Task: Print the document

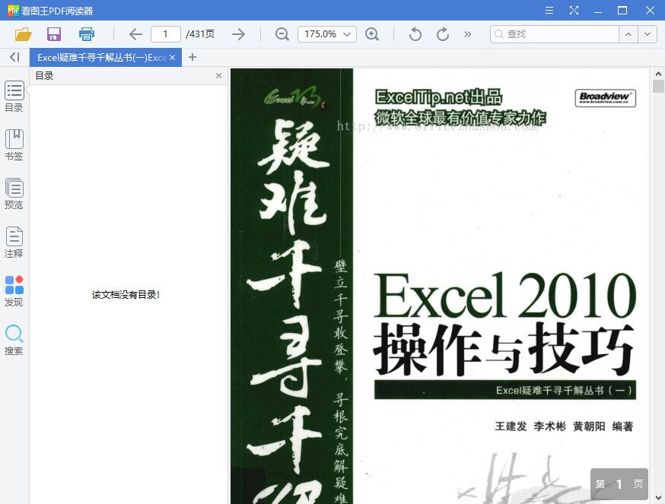Action: pyautogui.click(x=87, y=34)
